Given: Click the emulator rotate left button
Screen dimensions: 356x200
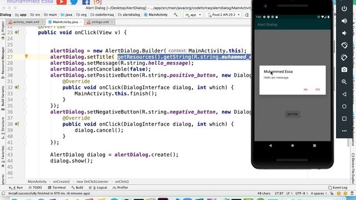Looking at the screenshot, I should 344,45.
